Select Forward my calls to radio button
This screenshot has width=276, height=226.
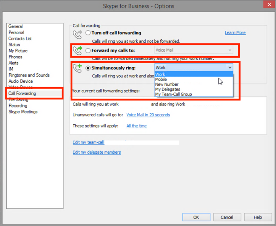click(x=88, y=50)
